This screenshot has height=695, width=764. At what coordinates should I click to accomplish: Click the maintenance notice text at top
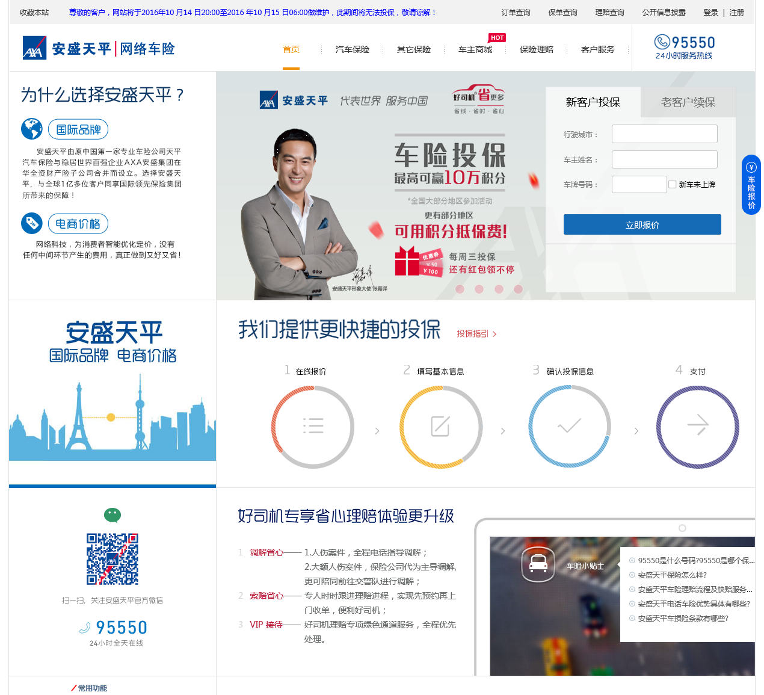[x=253, y=12]
